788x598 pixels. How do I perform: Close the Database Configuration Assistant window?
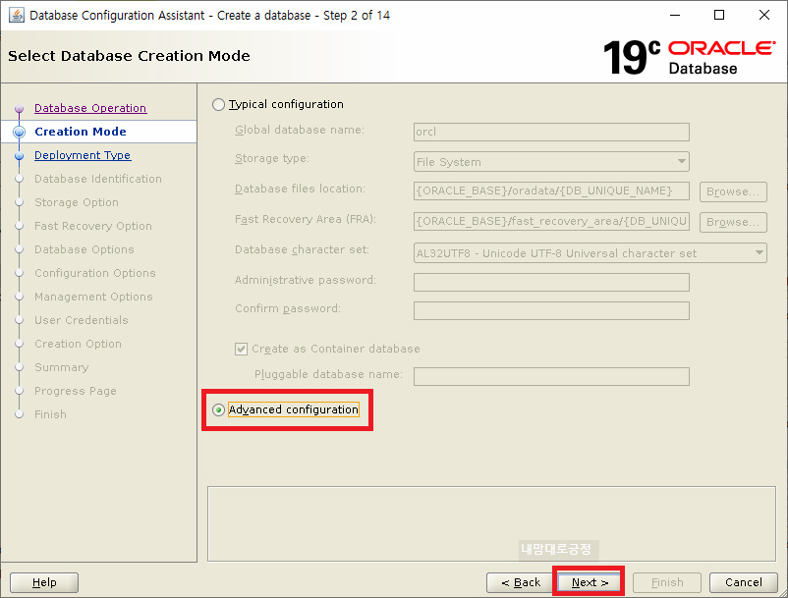[763, 15]
